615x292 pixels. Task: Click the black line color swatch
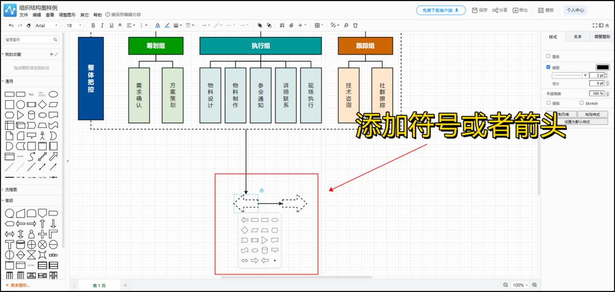point(602,67)
